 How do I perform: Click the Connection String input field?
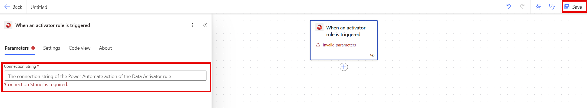[x=105, y=76]
